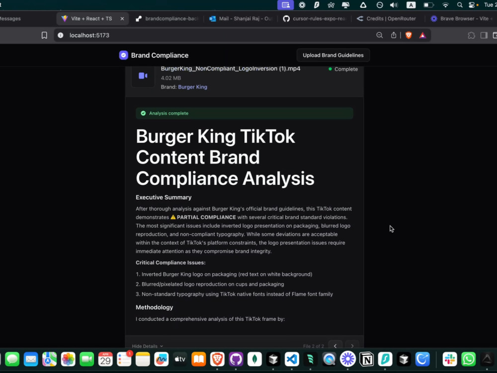
Task: Open the Wi-Fi menu in menu bar
Action: 445,5
